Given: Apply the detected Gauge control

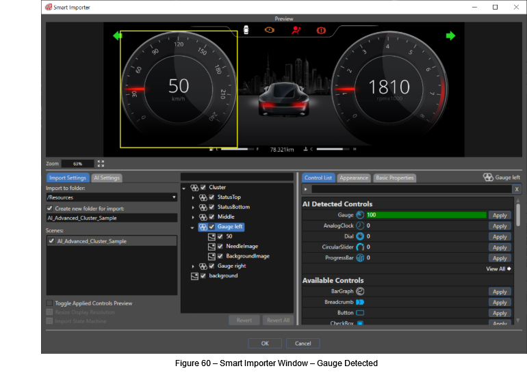Looking at the screenshot, I should point(500,215).
